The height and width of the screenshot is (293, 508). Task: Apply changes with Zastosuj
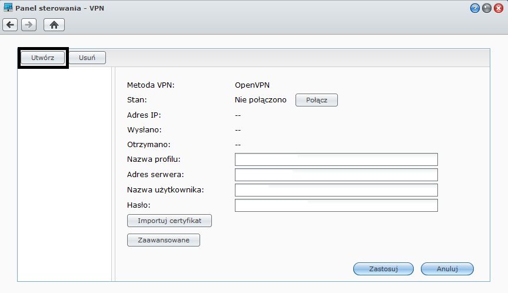point(383,269)
